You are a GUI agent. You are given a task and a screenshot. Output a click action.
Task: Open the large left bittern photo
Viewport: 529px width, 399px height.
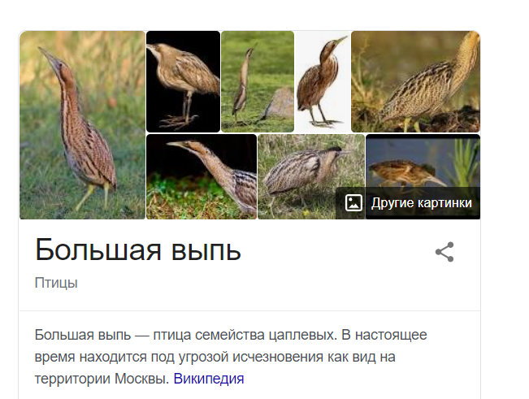coord(82,125)
